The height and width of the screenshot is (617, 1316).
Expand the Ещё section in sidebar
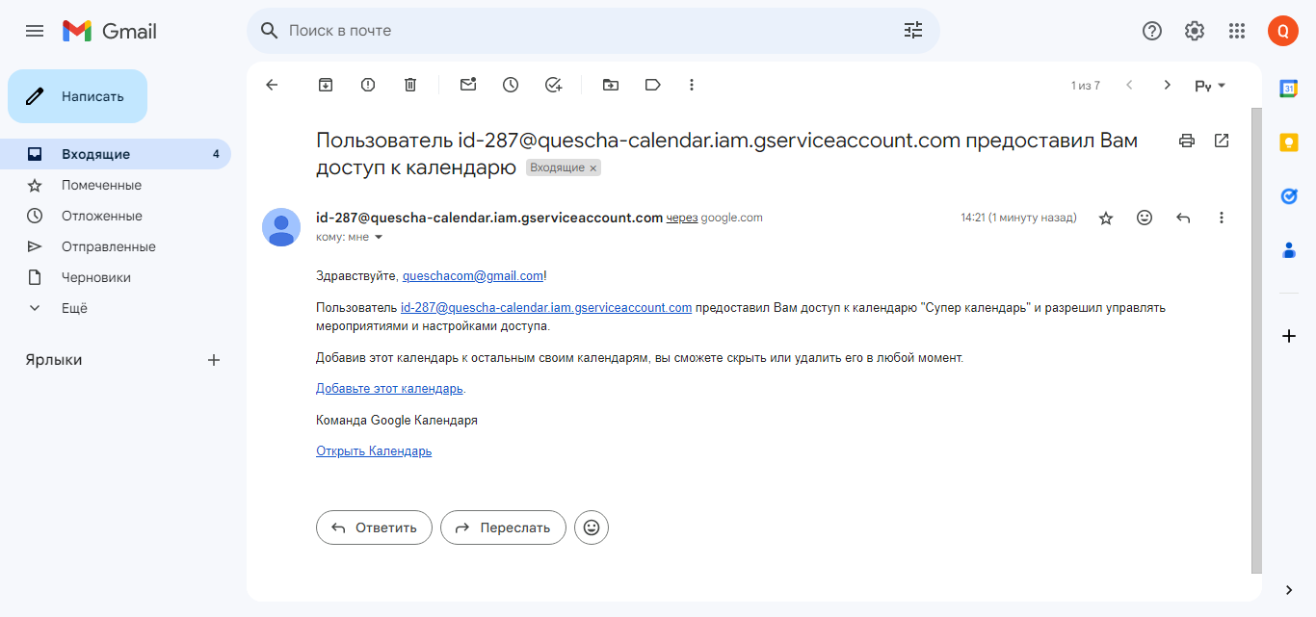tap(74, 308)
